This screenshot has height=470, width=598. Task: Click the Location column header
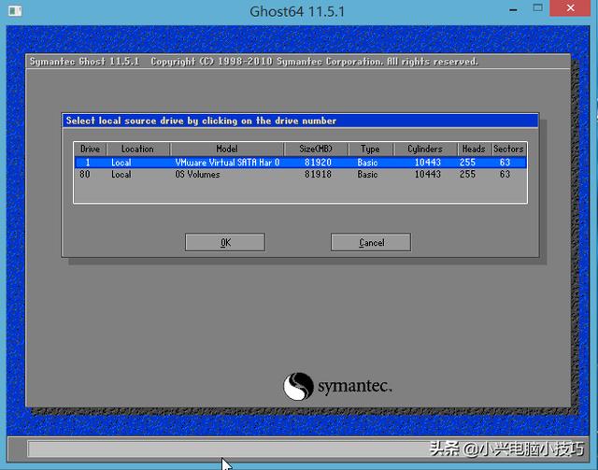137,149
